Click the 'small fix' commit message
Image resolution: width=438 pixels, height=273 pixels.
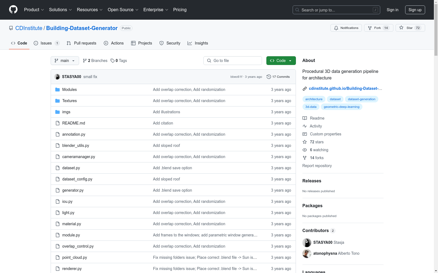[90, 77]
